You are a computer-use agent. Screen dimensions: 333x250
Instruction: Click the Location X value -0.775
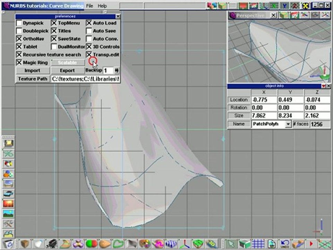[264, 100]
